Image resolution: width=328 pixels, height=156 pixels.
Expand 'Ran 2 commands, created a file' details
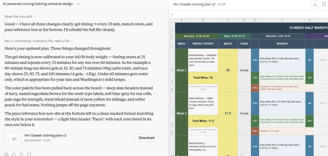click(x=38, y=41)
